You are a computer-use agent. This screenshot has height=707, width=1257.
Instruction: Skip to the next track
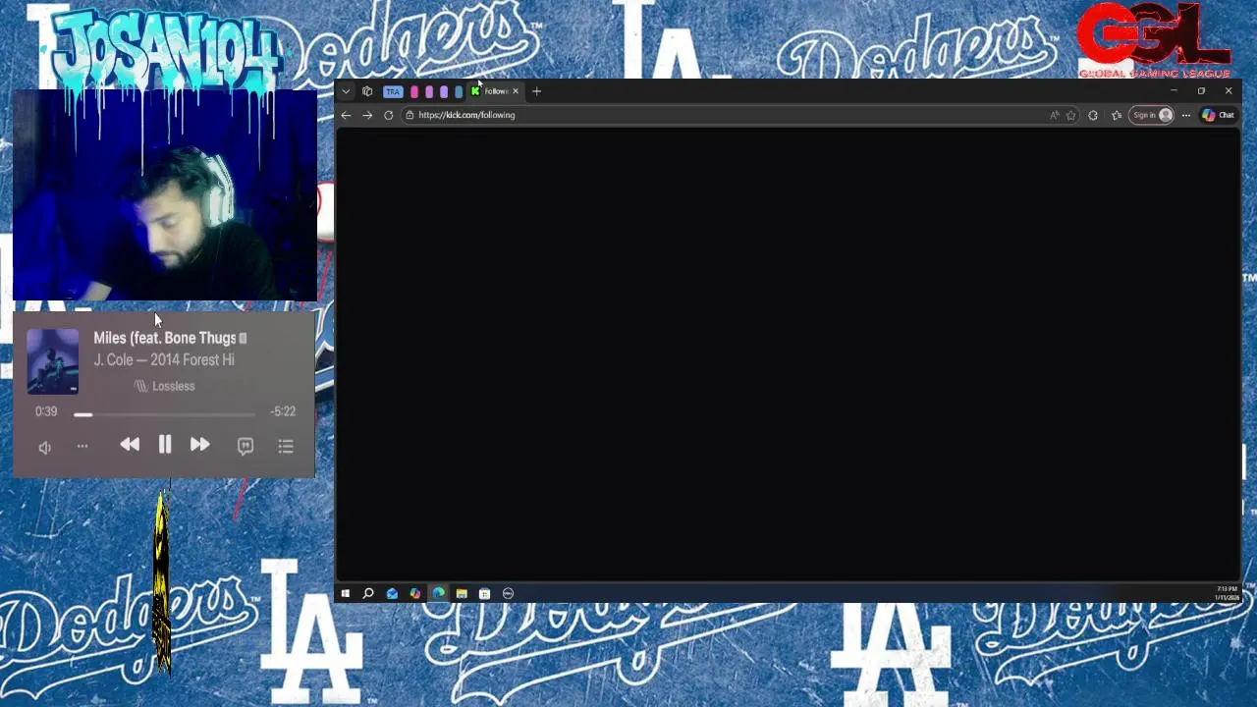[199, 445]
